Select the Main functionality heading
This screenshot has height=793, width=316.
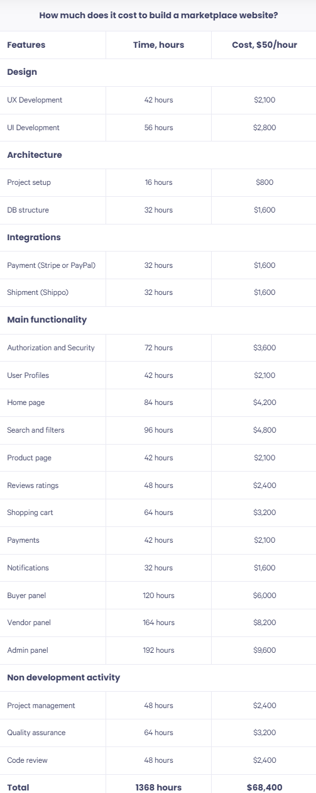47,320
